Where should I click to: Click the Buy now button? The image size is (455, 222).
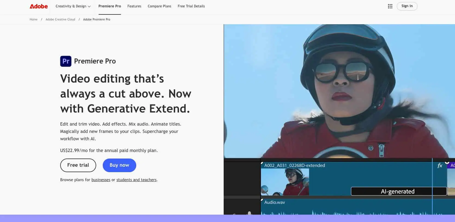pos(119,165)
